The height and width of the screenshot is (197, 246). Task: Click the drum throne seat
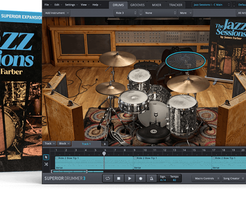(x=153, y=133)
